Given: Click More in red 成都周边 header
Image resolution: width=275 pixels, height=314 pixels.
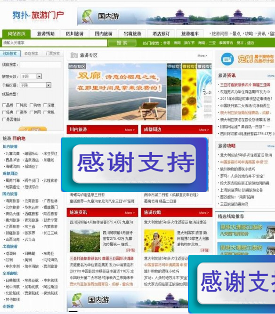Looking at the screenshot, I should tap(204, 130).
